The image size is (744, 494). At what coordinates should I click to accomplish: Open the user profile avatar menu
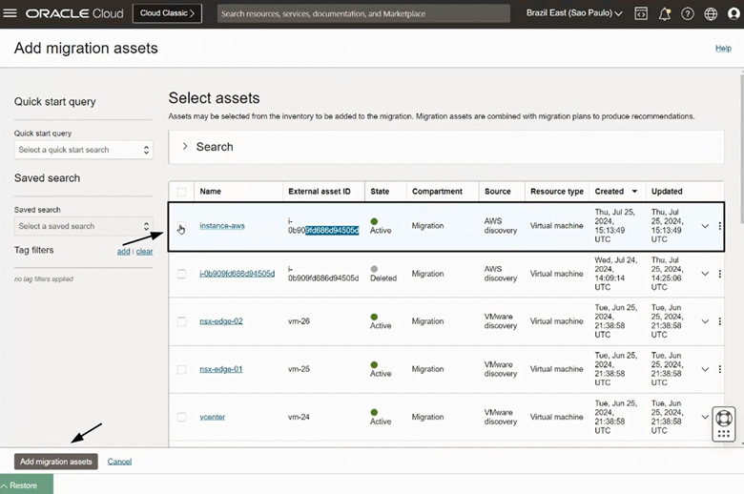tap(734, 13)
